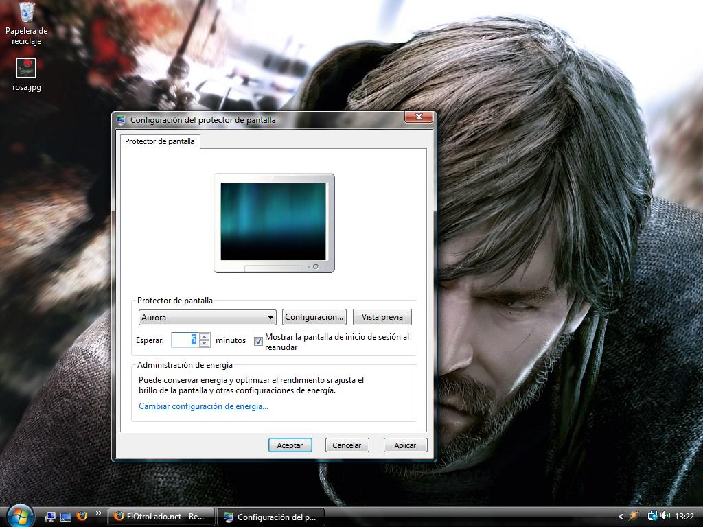Click the Aplicar button

(405, 445)
